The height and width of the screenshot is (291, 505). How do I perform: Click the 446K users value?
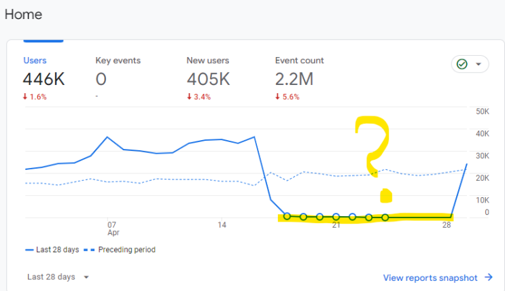pyautogui.click(x=43, y=79)
